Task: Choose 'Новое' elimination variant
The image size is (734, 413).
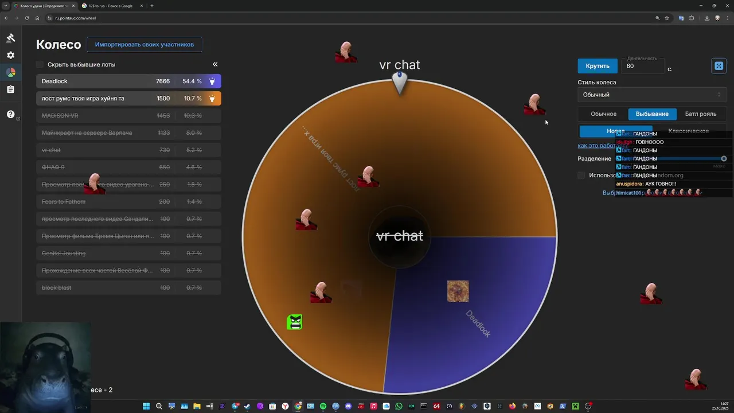Action: click(x=615, y=131)
